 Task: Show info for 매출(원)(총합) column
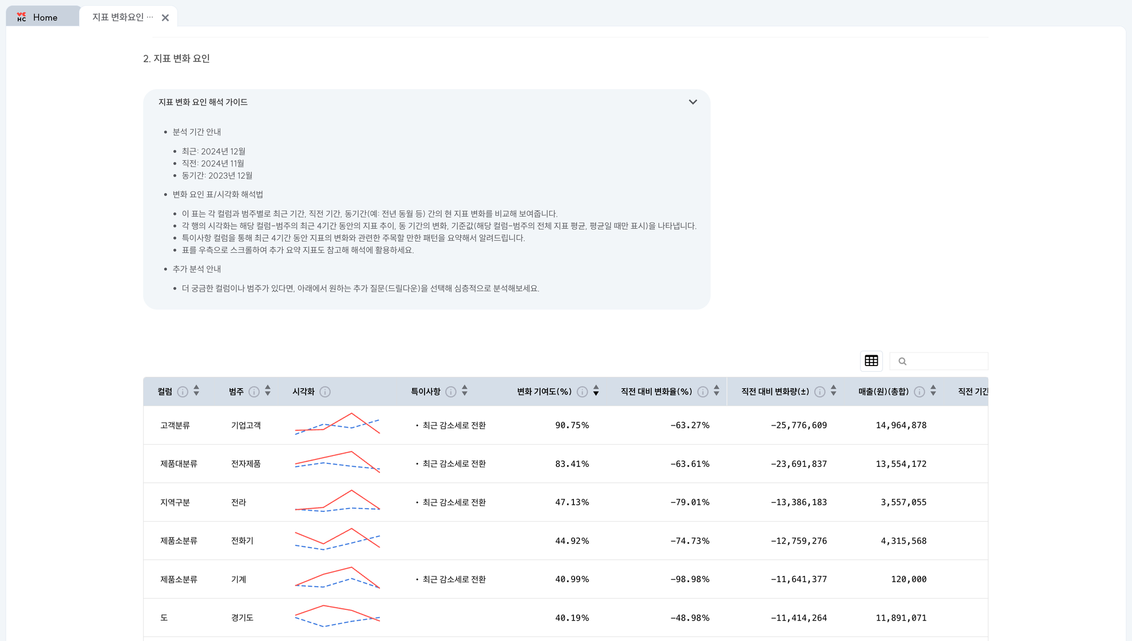[919, 392]
